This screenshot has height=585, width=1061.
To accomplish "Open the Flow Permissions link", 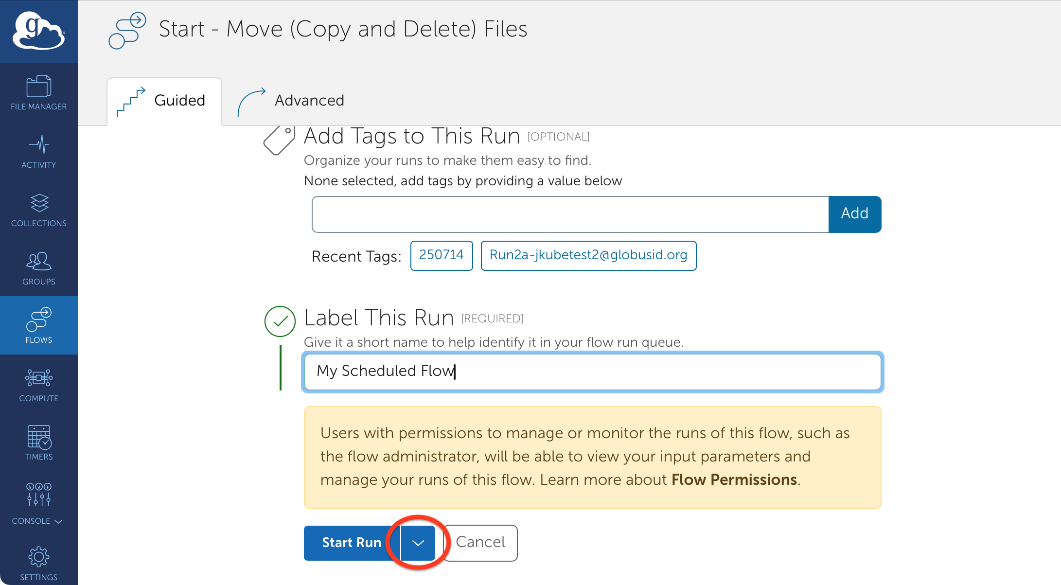I will click(x=734, y=480).
